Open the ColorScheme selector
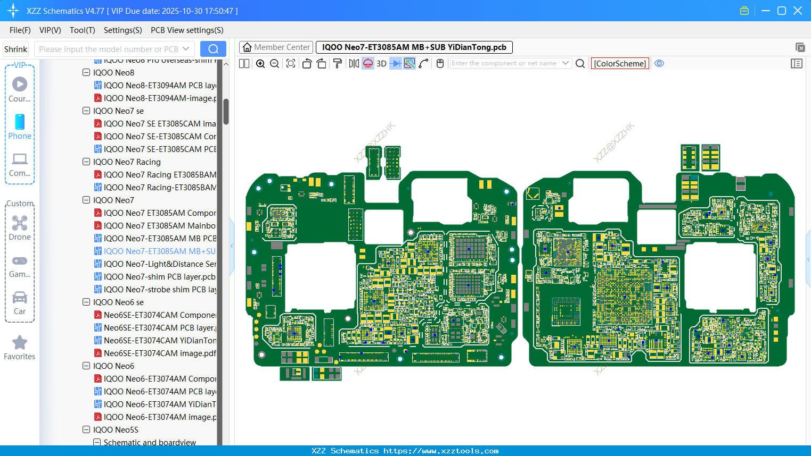 (x=620, y=63)
